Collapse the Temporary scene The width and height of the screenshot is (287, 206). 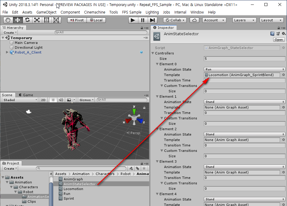click(x=3, y=38)
